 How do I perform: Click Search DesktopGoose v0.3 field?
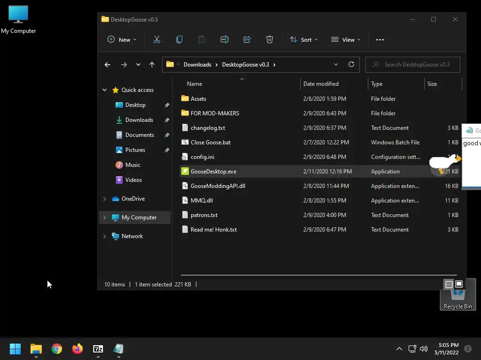pos(412,65)
